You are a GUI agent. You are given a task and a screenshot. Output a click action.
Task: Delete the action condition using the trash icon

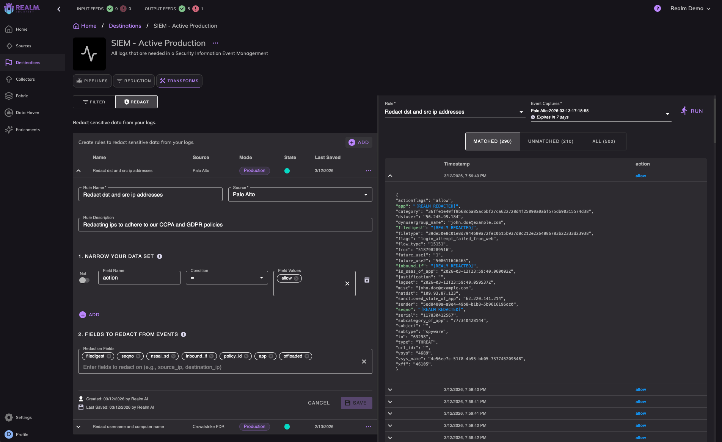366,279
